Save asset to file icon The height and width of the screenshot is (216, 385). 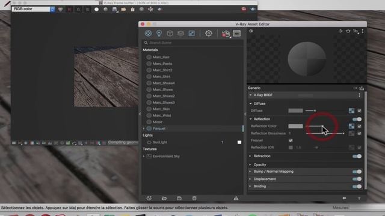[179, 199]
